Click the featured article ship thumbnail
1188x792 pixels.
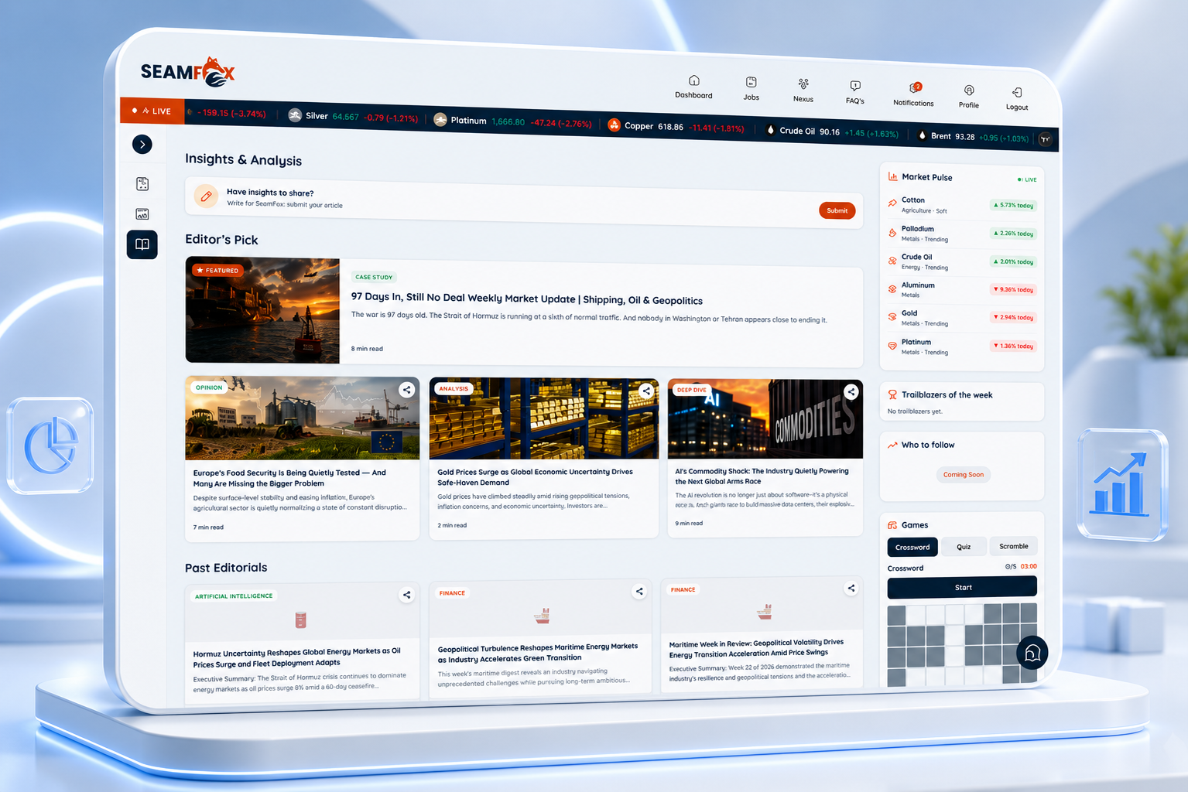[x=262, y=310]
